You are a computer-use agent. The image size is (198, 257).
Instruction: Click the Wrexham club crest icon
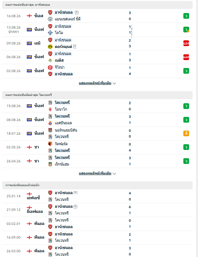coord(50,164)
